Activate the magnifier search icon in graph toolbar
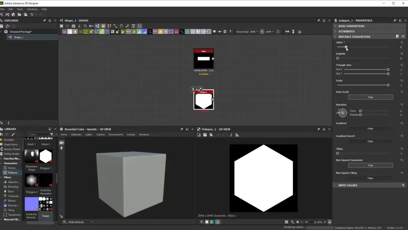408x230 pixels. pos(85,26)
